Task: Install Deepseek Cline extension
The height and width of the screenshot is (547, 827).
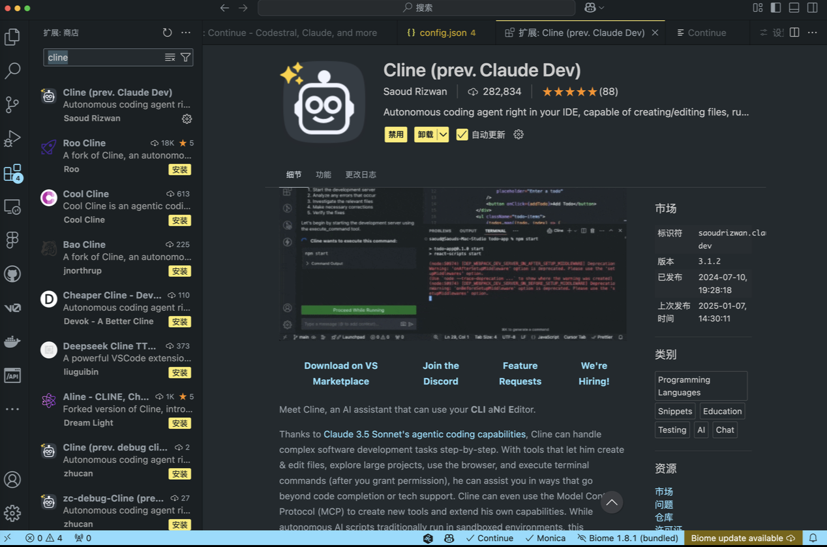Action: click(x=179, y=373)
